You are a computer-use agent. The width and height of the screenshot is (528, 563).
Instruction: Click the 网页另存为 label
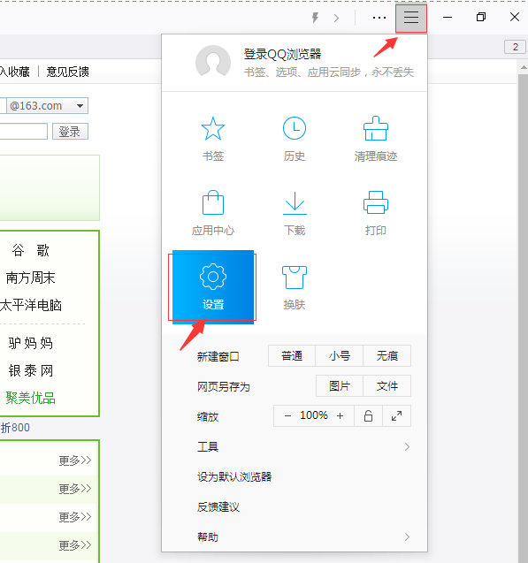(x=224, y=387)
